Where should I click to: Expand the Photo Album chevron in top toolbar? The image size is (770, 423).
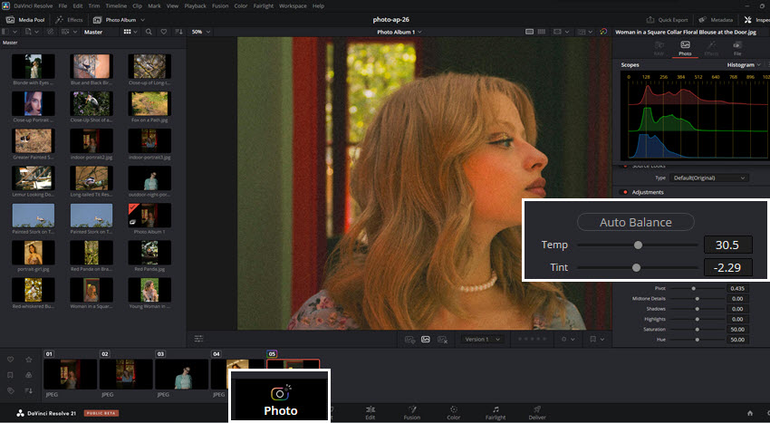143,20
